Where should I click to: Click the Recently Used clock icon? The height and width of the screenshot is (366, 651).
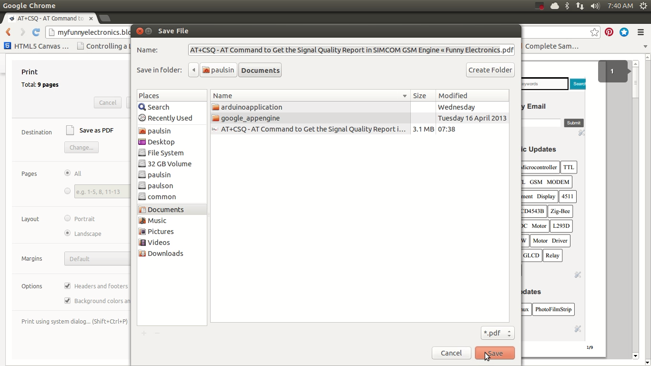coord(142,118)
